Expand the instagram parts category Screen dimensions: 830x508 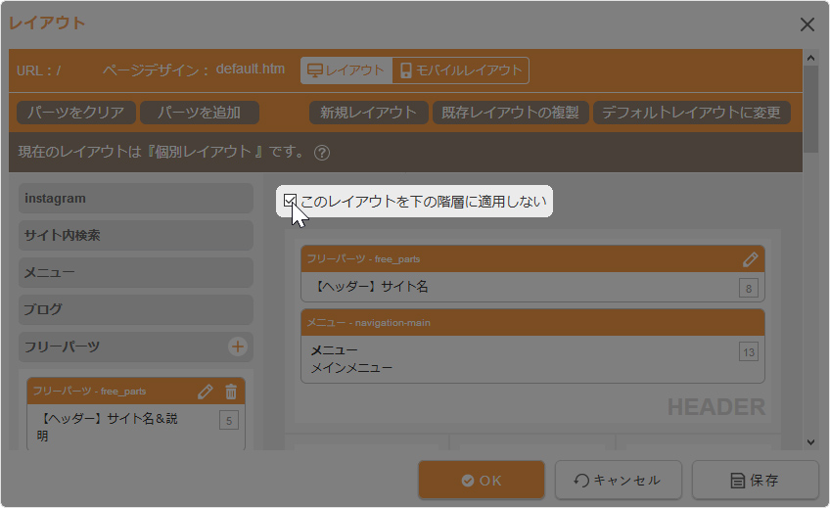pyautogui.click(x=135, y=199)
